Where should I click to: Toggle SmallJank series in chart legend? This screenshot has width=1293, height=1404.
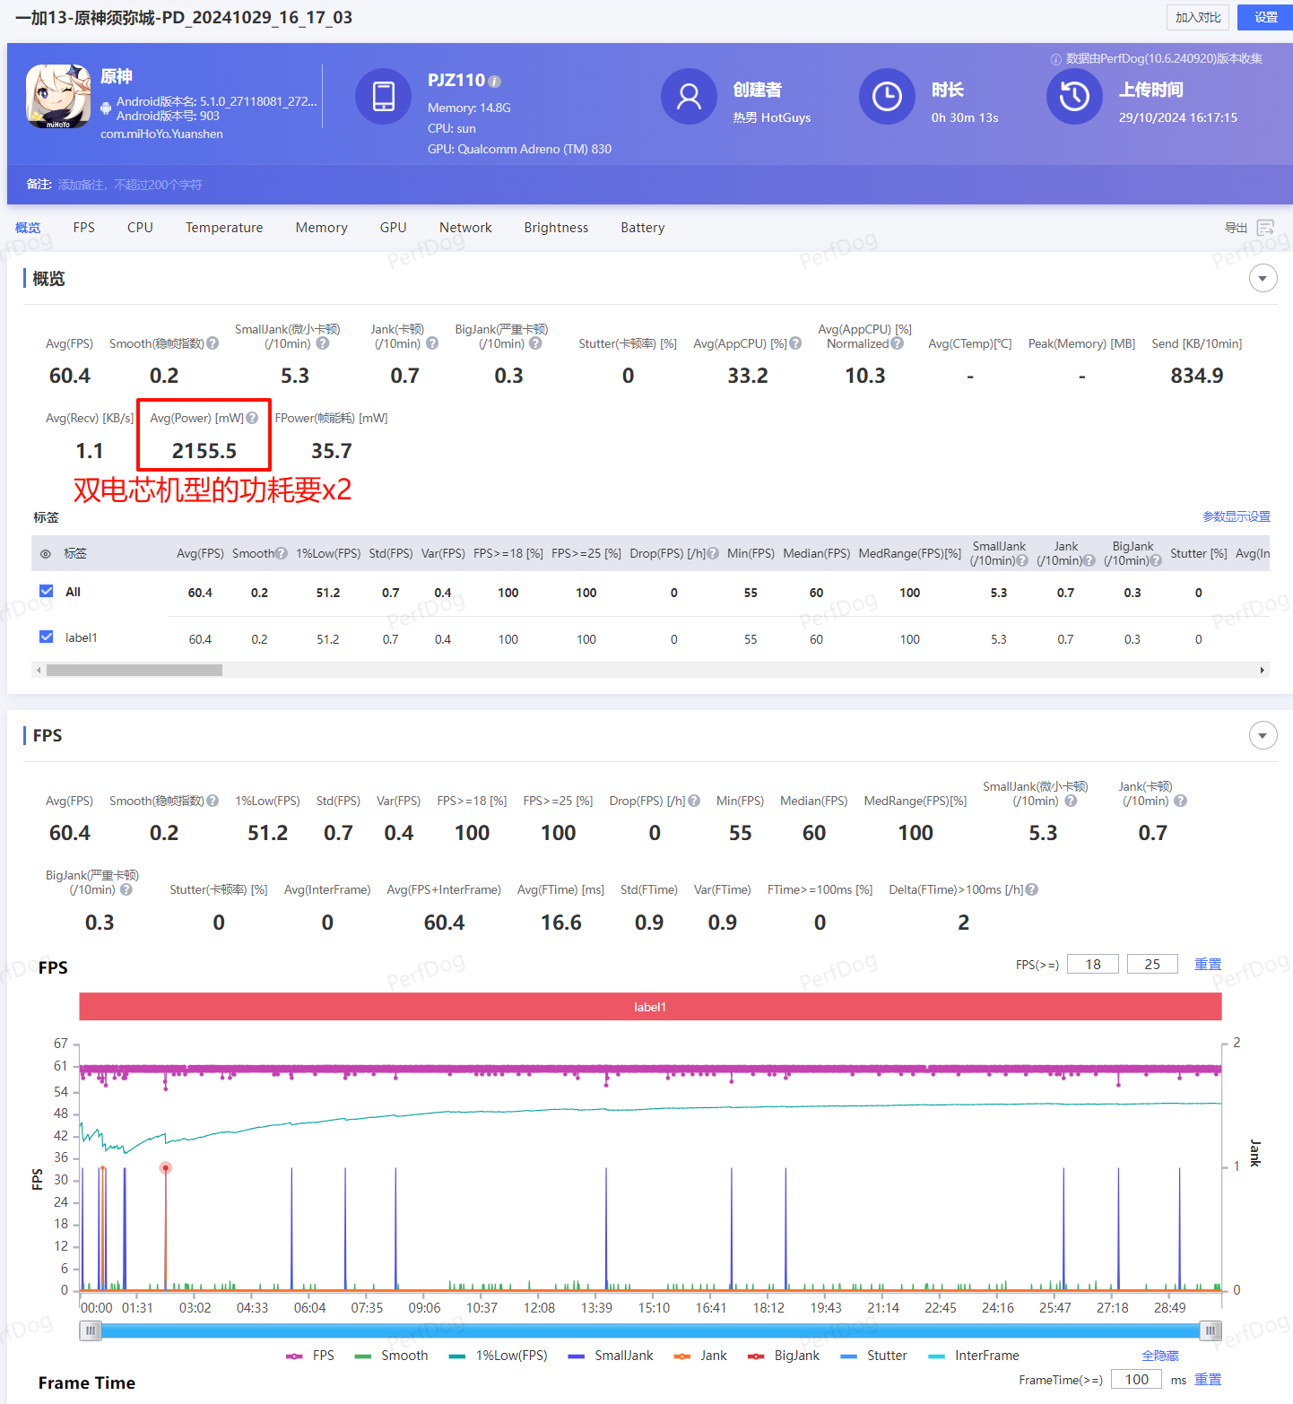[611, 1356]
